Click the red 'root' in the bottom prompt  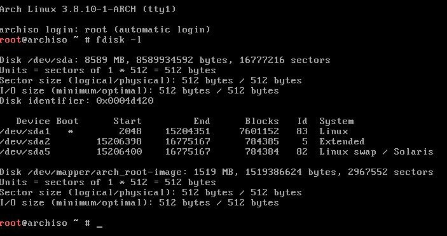click(11, 223)
